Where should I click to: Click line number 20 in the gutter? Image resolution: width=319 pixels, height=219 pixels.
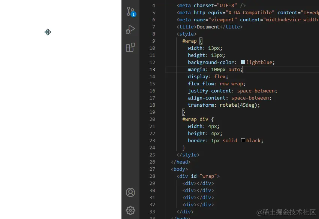(x=152, y=119)
